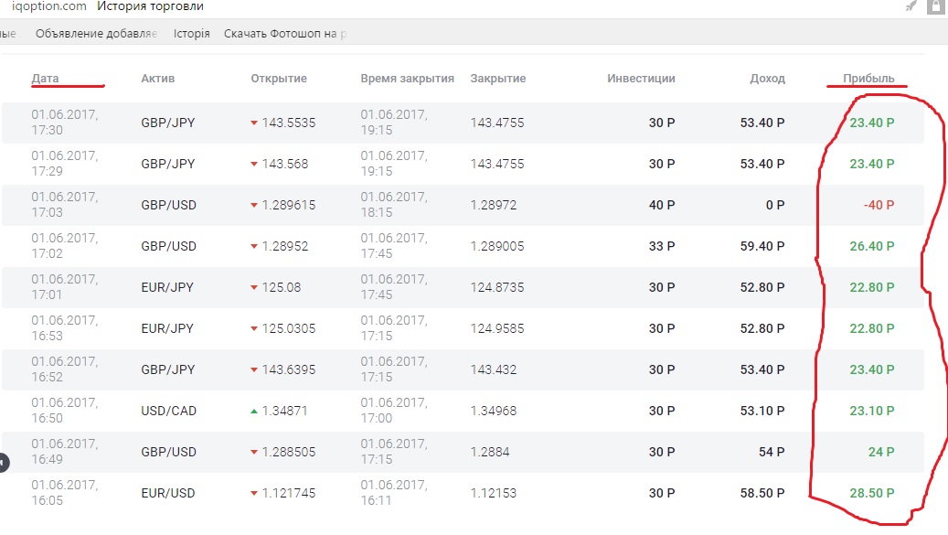This screenshot has height=535, width=948.
Task: Click the green up arrow beside 1.34871
Action: 254,411
